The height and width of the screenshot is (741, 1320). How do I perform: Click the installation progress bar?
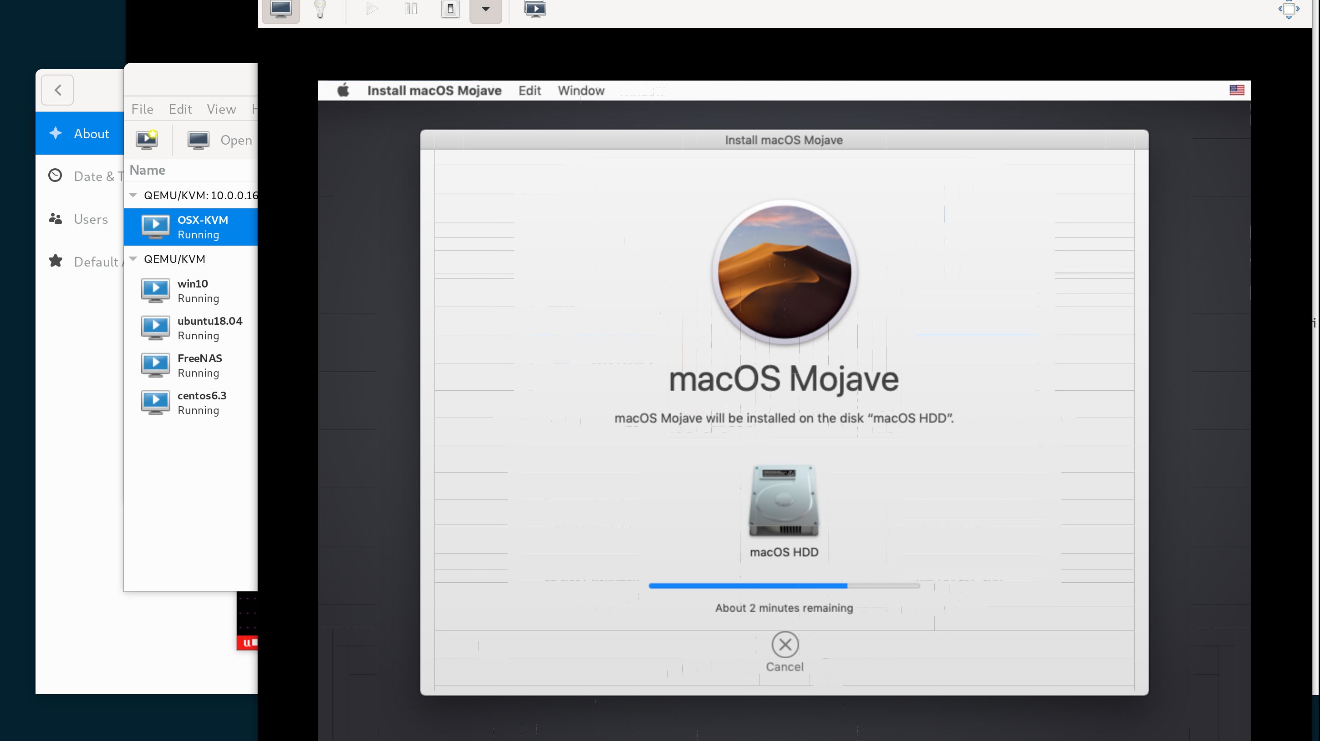pyautogui.click(x=785, y=586)
